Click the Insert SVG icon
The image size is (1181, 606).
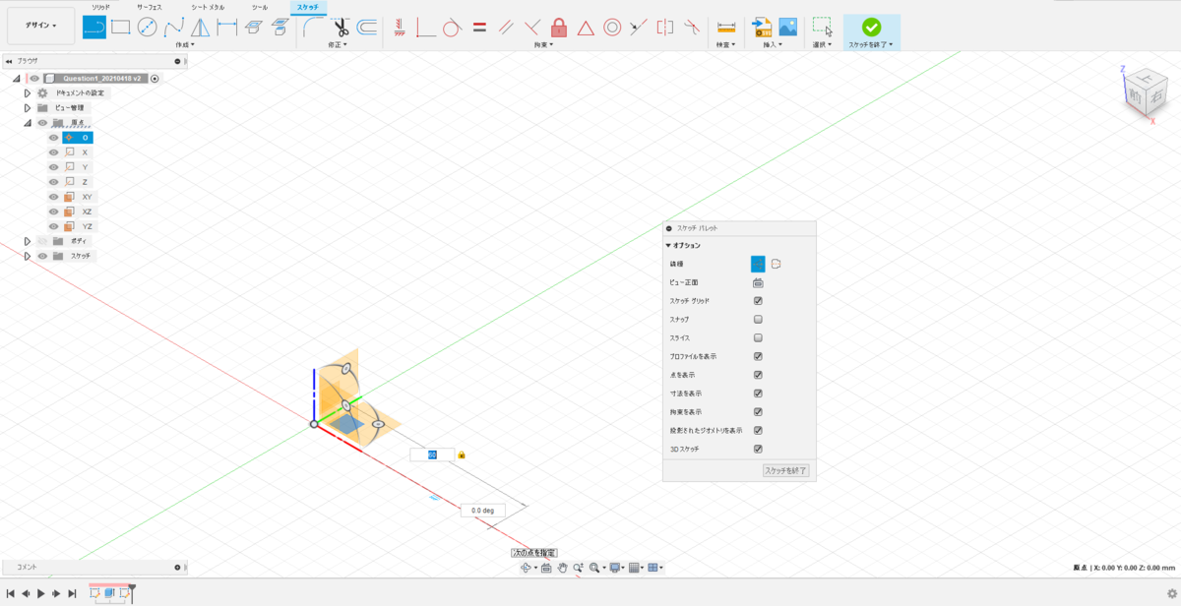[x=761, y=27]
